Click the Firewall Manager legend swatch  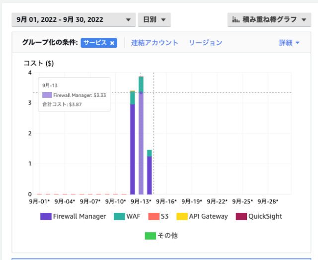coord(46,216)
